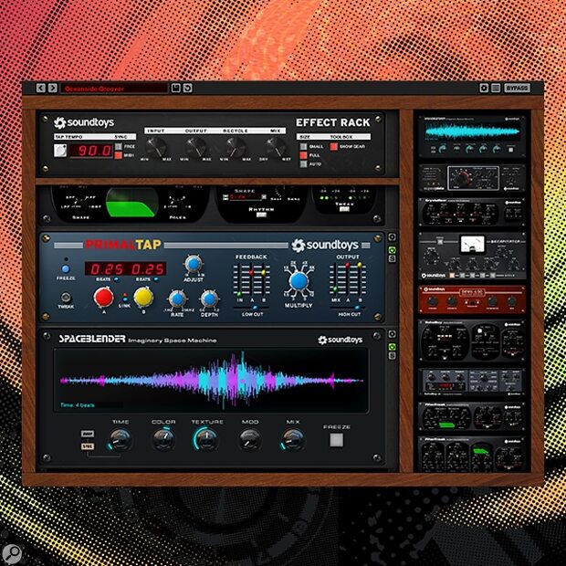Open the PrimalTap Tweak panel
The height and width of the screenshot is (566, 566).
(x=66, y=298)
